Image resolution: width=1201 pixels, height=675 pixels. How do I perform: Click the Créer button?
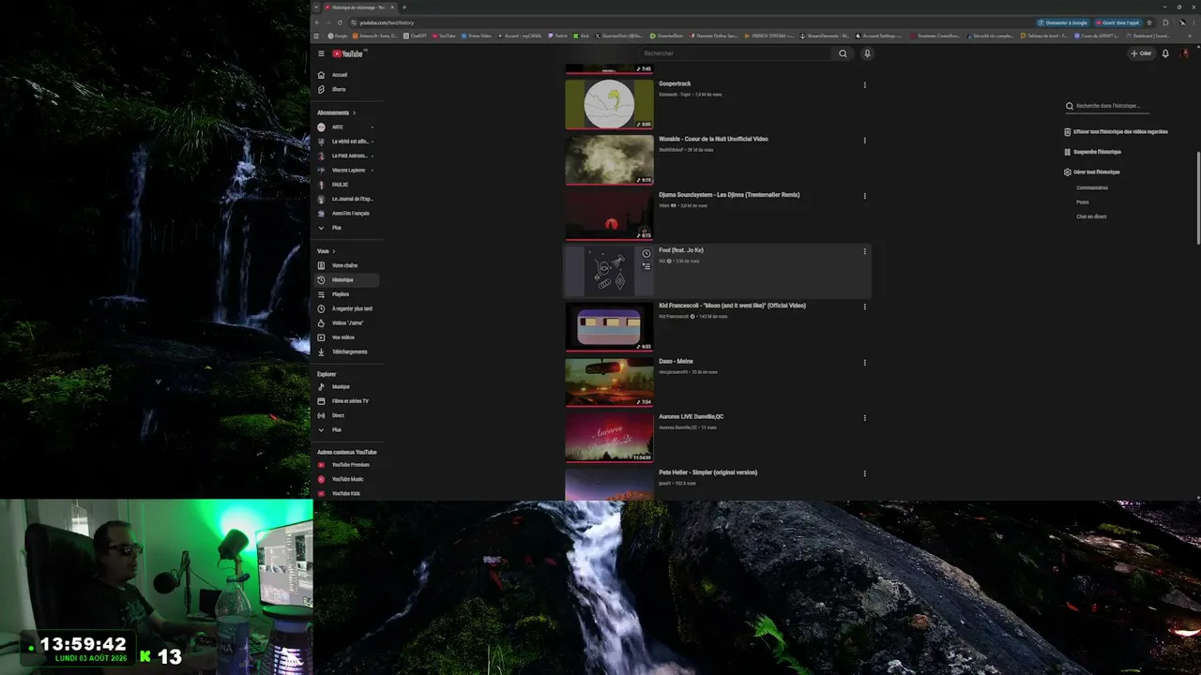[1141, 53]
